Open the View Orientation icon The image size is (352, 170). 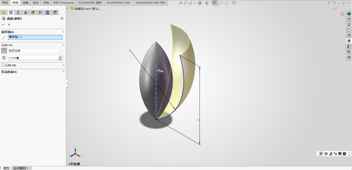200,3
